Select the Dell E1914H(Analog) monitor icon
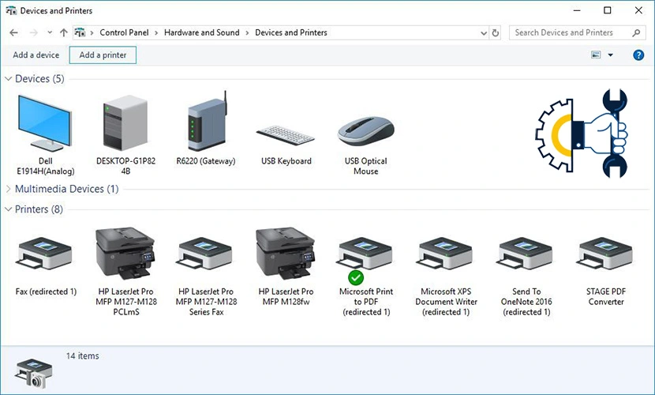This screenshot has height=395, width=655. click(x=45, y=123)
